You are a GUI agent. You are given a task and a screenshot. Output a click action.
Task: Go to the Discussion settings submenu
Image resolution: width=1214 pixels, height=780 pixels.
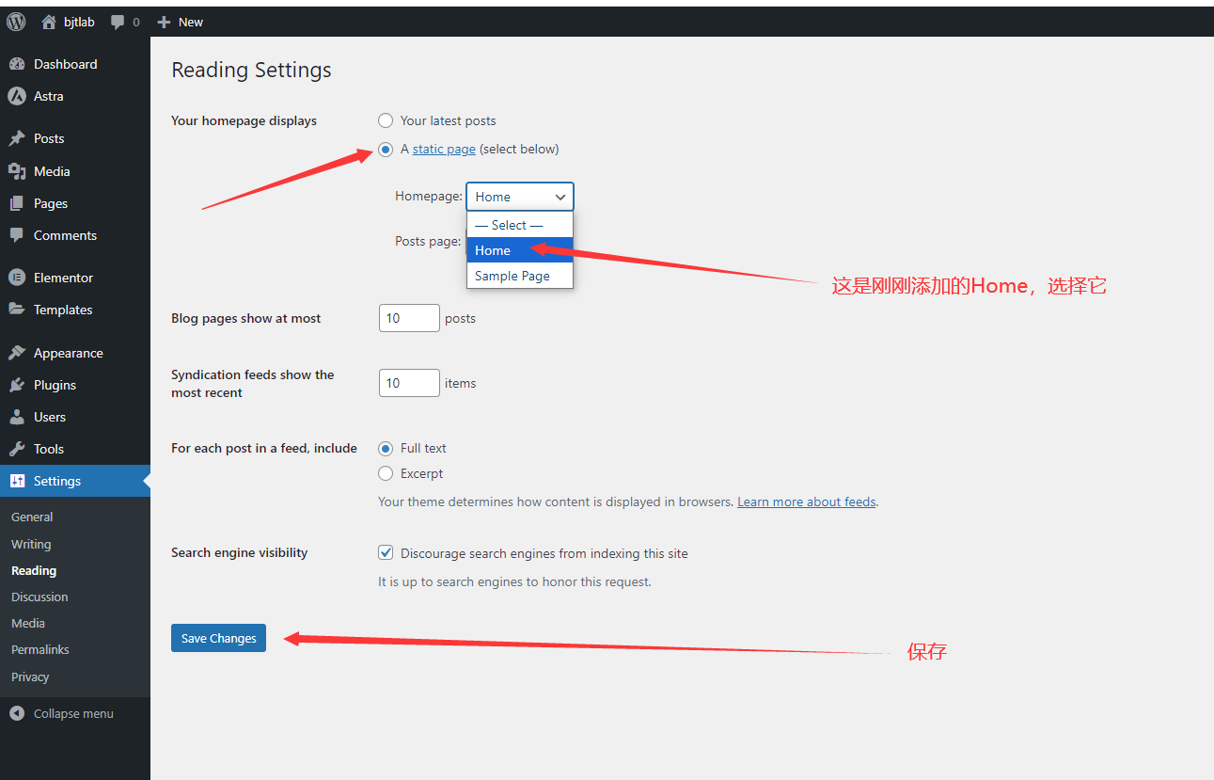(x=39, y=597)
